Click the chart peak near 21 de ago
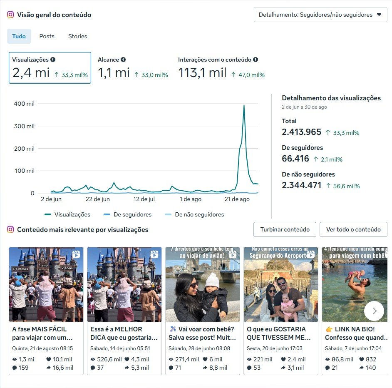Viewport: 392px width, 388px height. pos(244,106)
